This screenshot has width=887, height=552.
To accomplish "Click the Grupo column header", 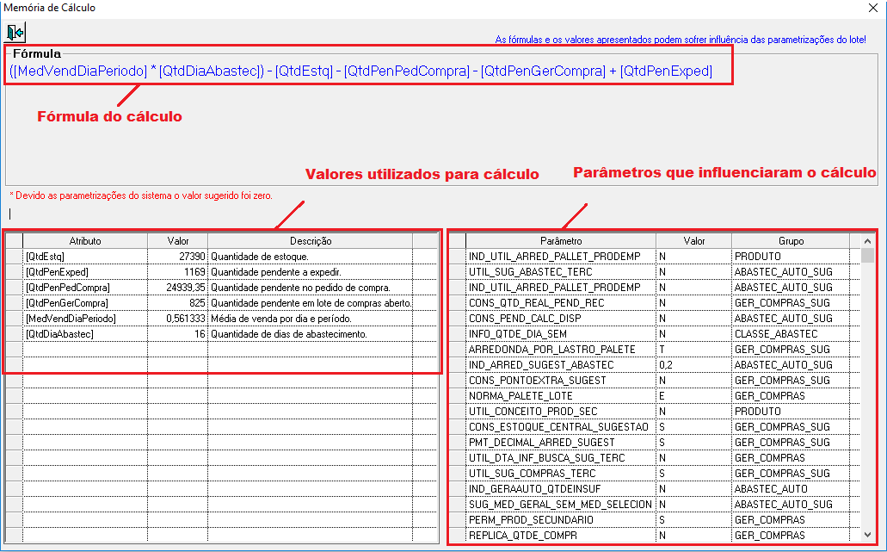I will (791, 241).
